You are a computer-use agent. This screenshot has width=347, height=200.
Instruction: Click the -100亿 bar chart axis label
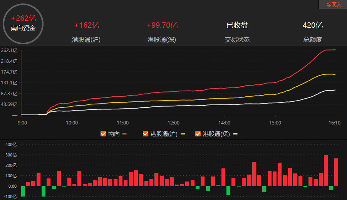(10, 197)
